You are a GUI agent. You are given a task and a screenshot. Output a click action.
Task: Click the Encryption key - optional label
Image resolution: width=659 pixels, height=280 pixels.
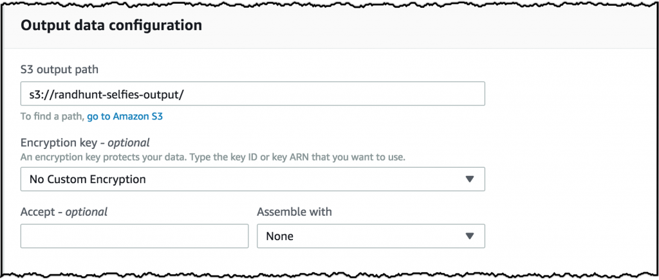tap(85, 143)
